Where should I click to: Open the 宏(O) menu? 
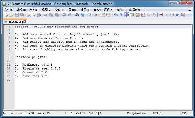tap(97, 9)
